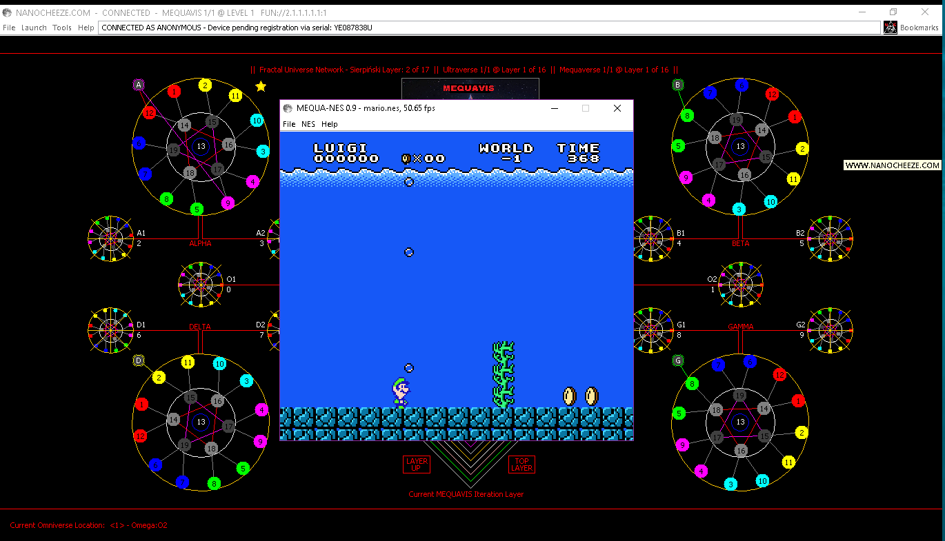Click cyan node 3 in Beta circle
Viewport: 945px width, 541px height.
coord(739,209)
